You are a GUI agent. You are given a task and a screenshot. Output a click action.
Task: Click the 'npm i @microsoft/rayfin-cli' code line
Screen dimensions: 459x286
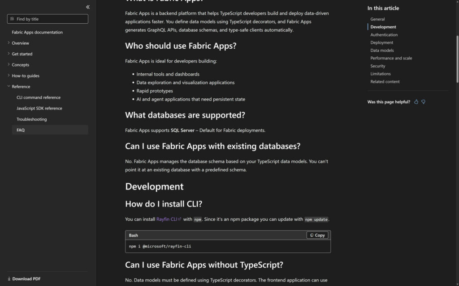[x=160, y=246]
